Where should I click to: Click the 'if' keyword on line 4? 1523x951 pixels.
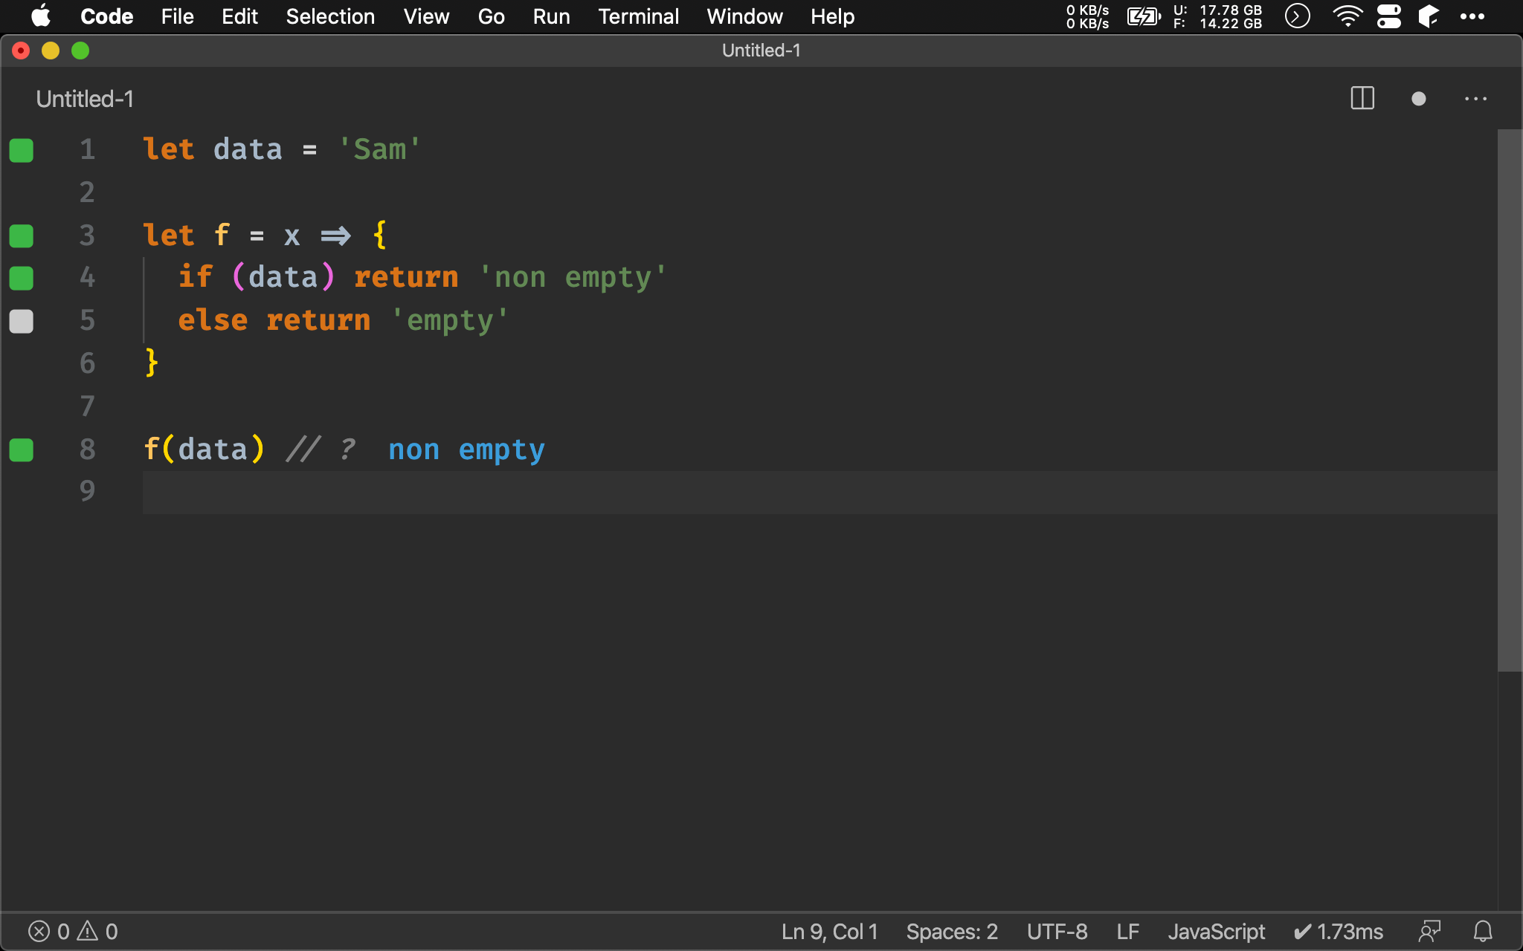click(196, 277)
